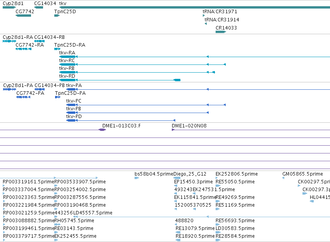This screenshot has width=330, height=242.
Task: Open the RP003021259.5prime label
Action: point(29,213)
